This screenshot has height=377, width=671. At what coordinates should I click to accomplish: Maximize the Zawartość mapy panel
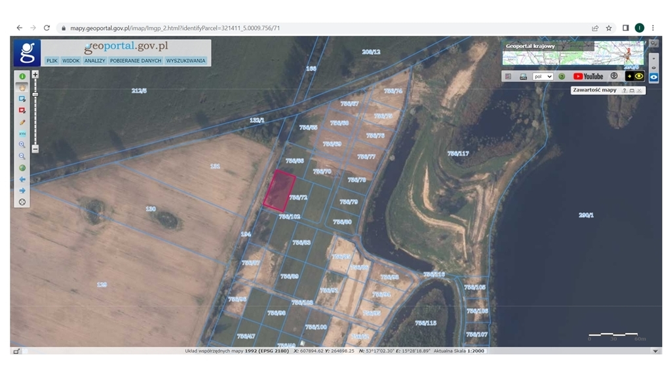coord(632,90)
